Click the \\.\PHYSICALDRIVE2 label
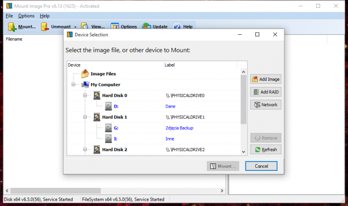 tap(185, 150)
